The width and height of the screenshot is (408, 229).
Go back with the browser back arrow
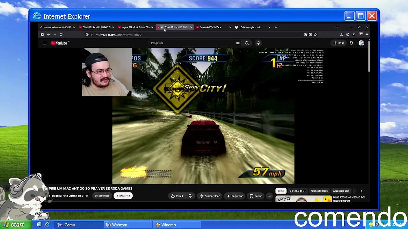pos(48,35)
